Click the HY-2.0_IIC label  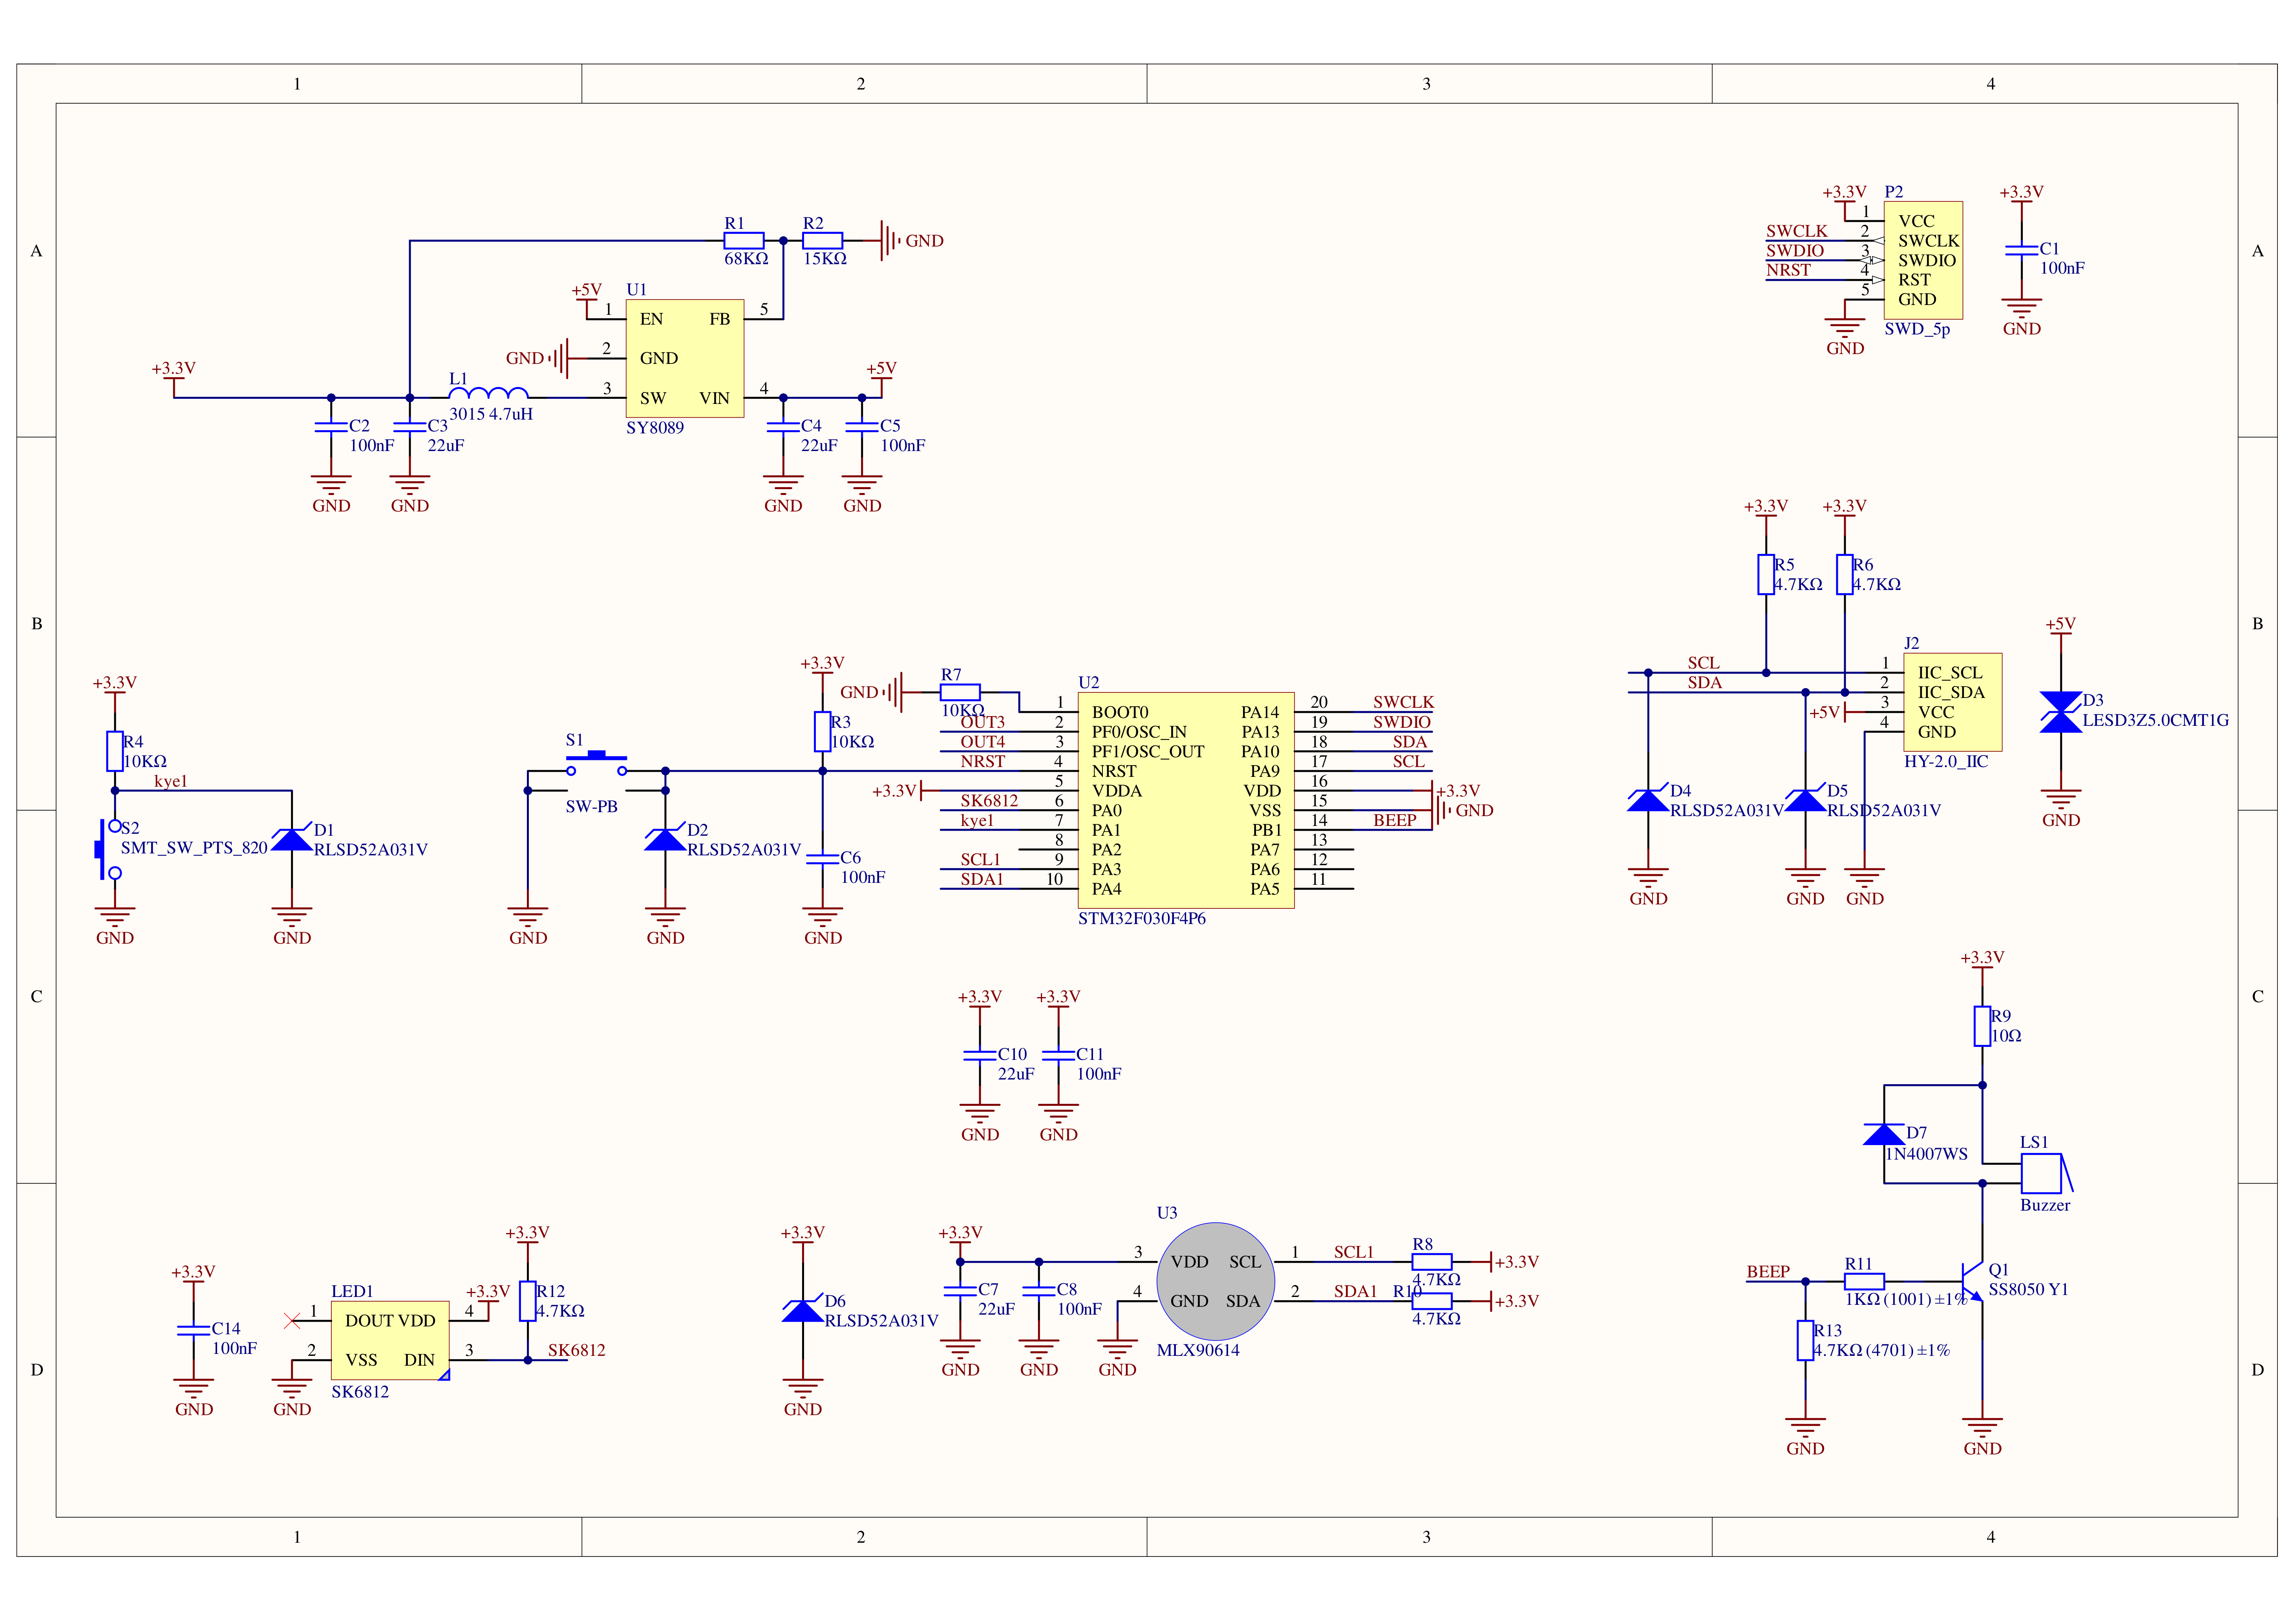1946,761
